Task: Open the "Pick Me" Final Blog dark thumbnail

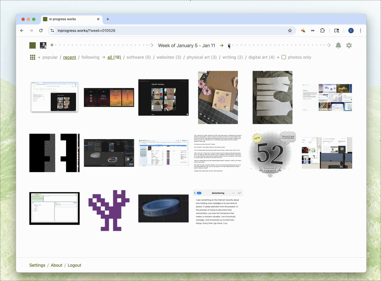Action: click(163, 97)
